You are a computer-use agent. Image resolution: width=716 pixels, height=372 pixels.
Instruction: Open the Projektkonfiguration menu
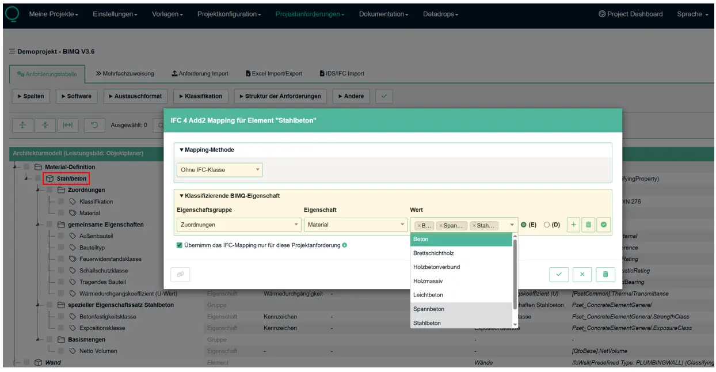coord(229,14)
